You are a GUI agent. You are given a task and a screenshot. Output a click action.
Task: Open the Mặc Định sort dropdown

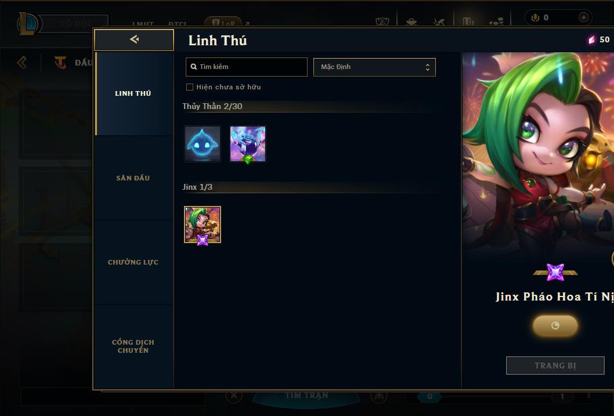coord(374,67)
